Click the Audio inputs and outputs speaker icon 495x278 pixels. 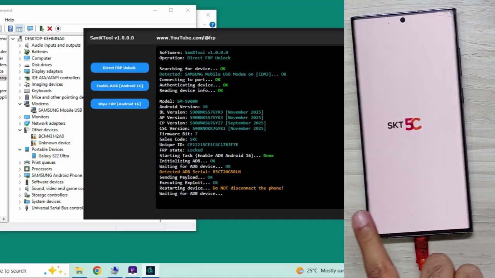[x=27, y=45]
